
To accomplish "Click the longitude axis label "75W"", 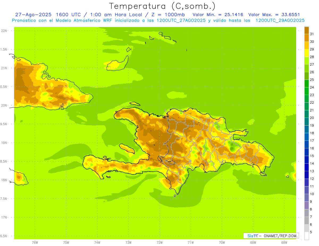I will click(66, 243).
